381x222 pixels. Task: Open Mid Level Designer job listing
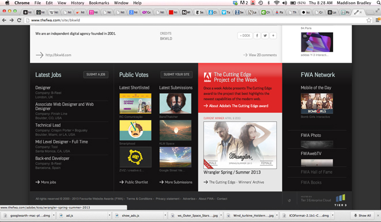(62, 142)
